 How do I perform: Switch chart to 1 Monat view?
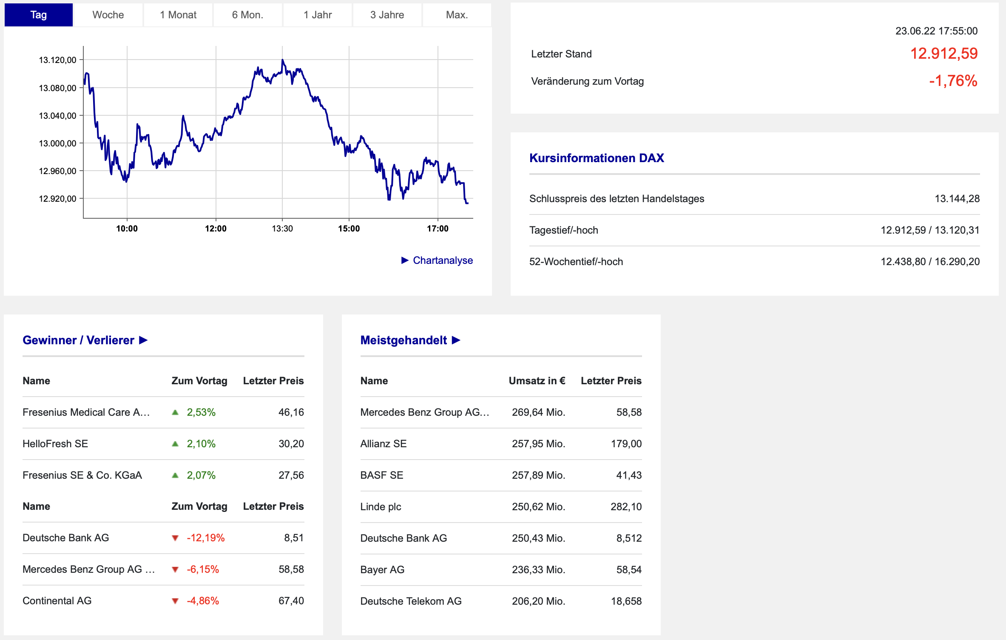pyautogui.click(x=178, y=15)
